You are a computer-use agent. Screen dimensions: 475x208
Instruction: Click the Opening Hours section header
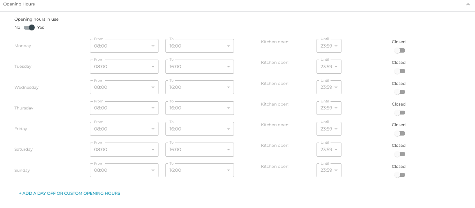click(19, 4)
